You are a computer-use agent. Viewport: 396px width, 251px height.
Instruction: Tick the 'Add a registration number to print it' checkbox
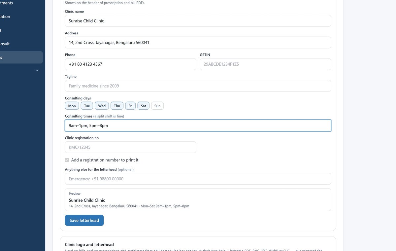[x=67, y=160]
